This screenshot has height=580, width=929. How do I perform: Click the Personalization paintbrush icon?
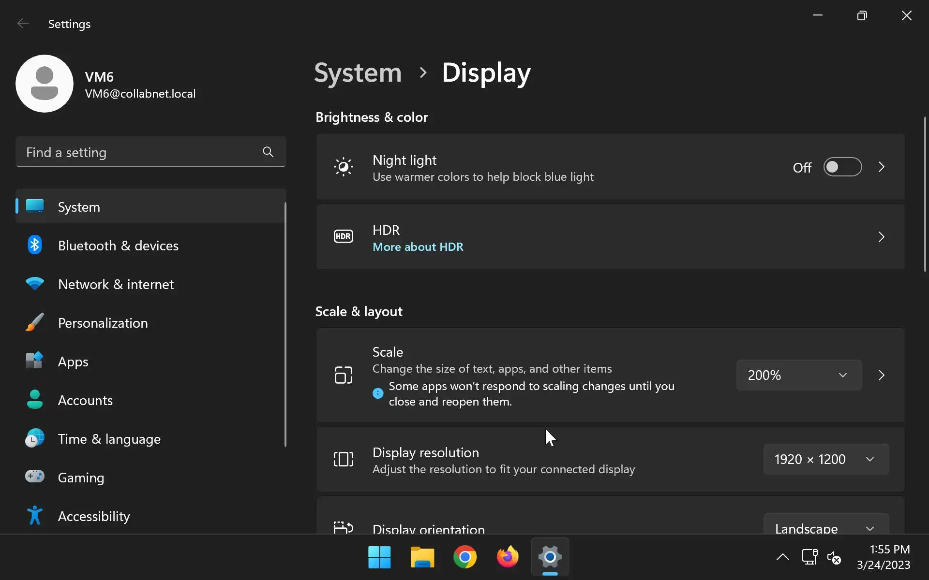(34, 322)
